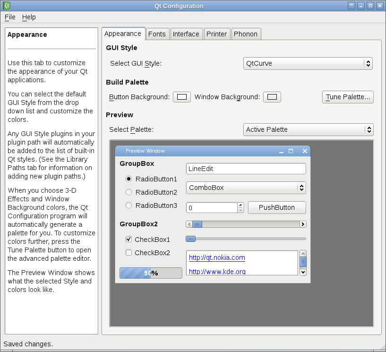Switch to the Printer tab
This screenshot has width=386, height=352.
pos(217,34)
